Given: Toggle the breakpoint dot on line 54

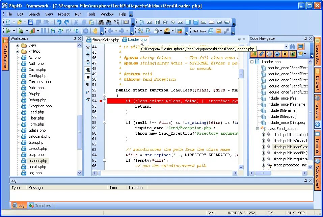Looking at the screenshot, I should (x=101, y=101).
